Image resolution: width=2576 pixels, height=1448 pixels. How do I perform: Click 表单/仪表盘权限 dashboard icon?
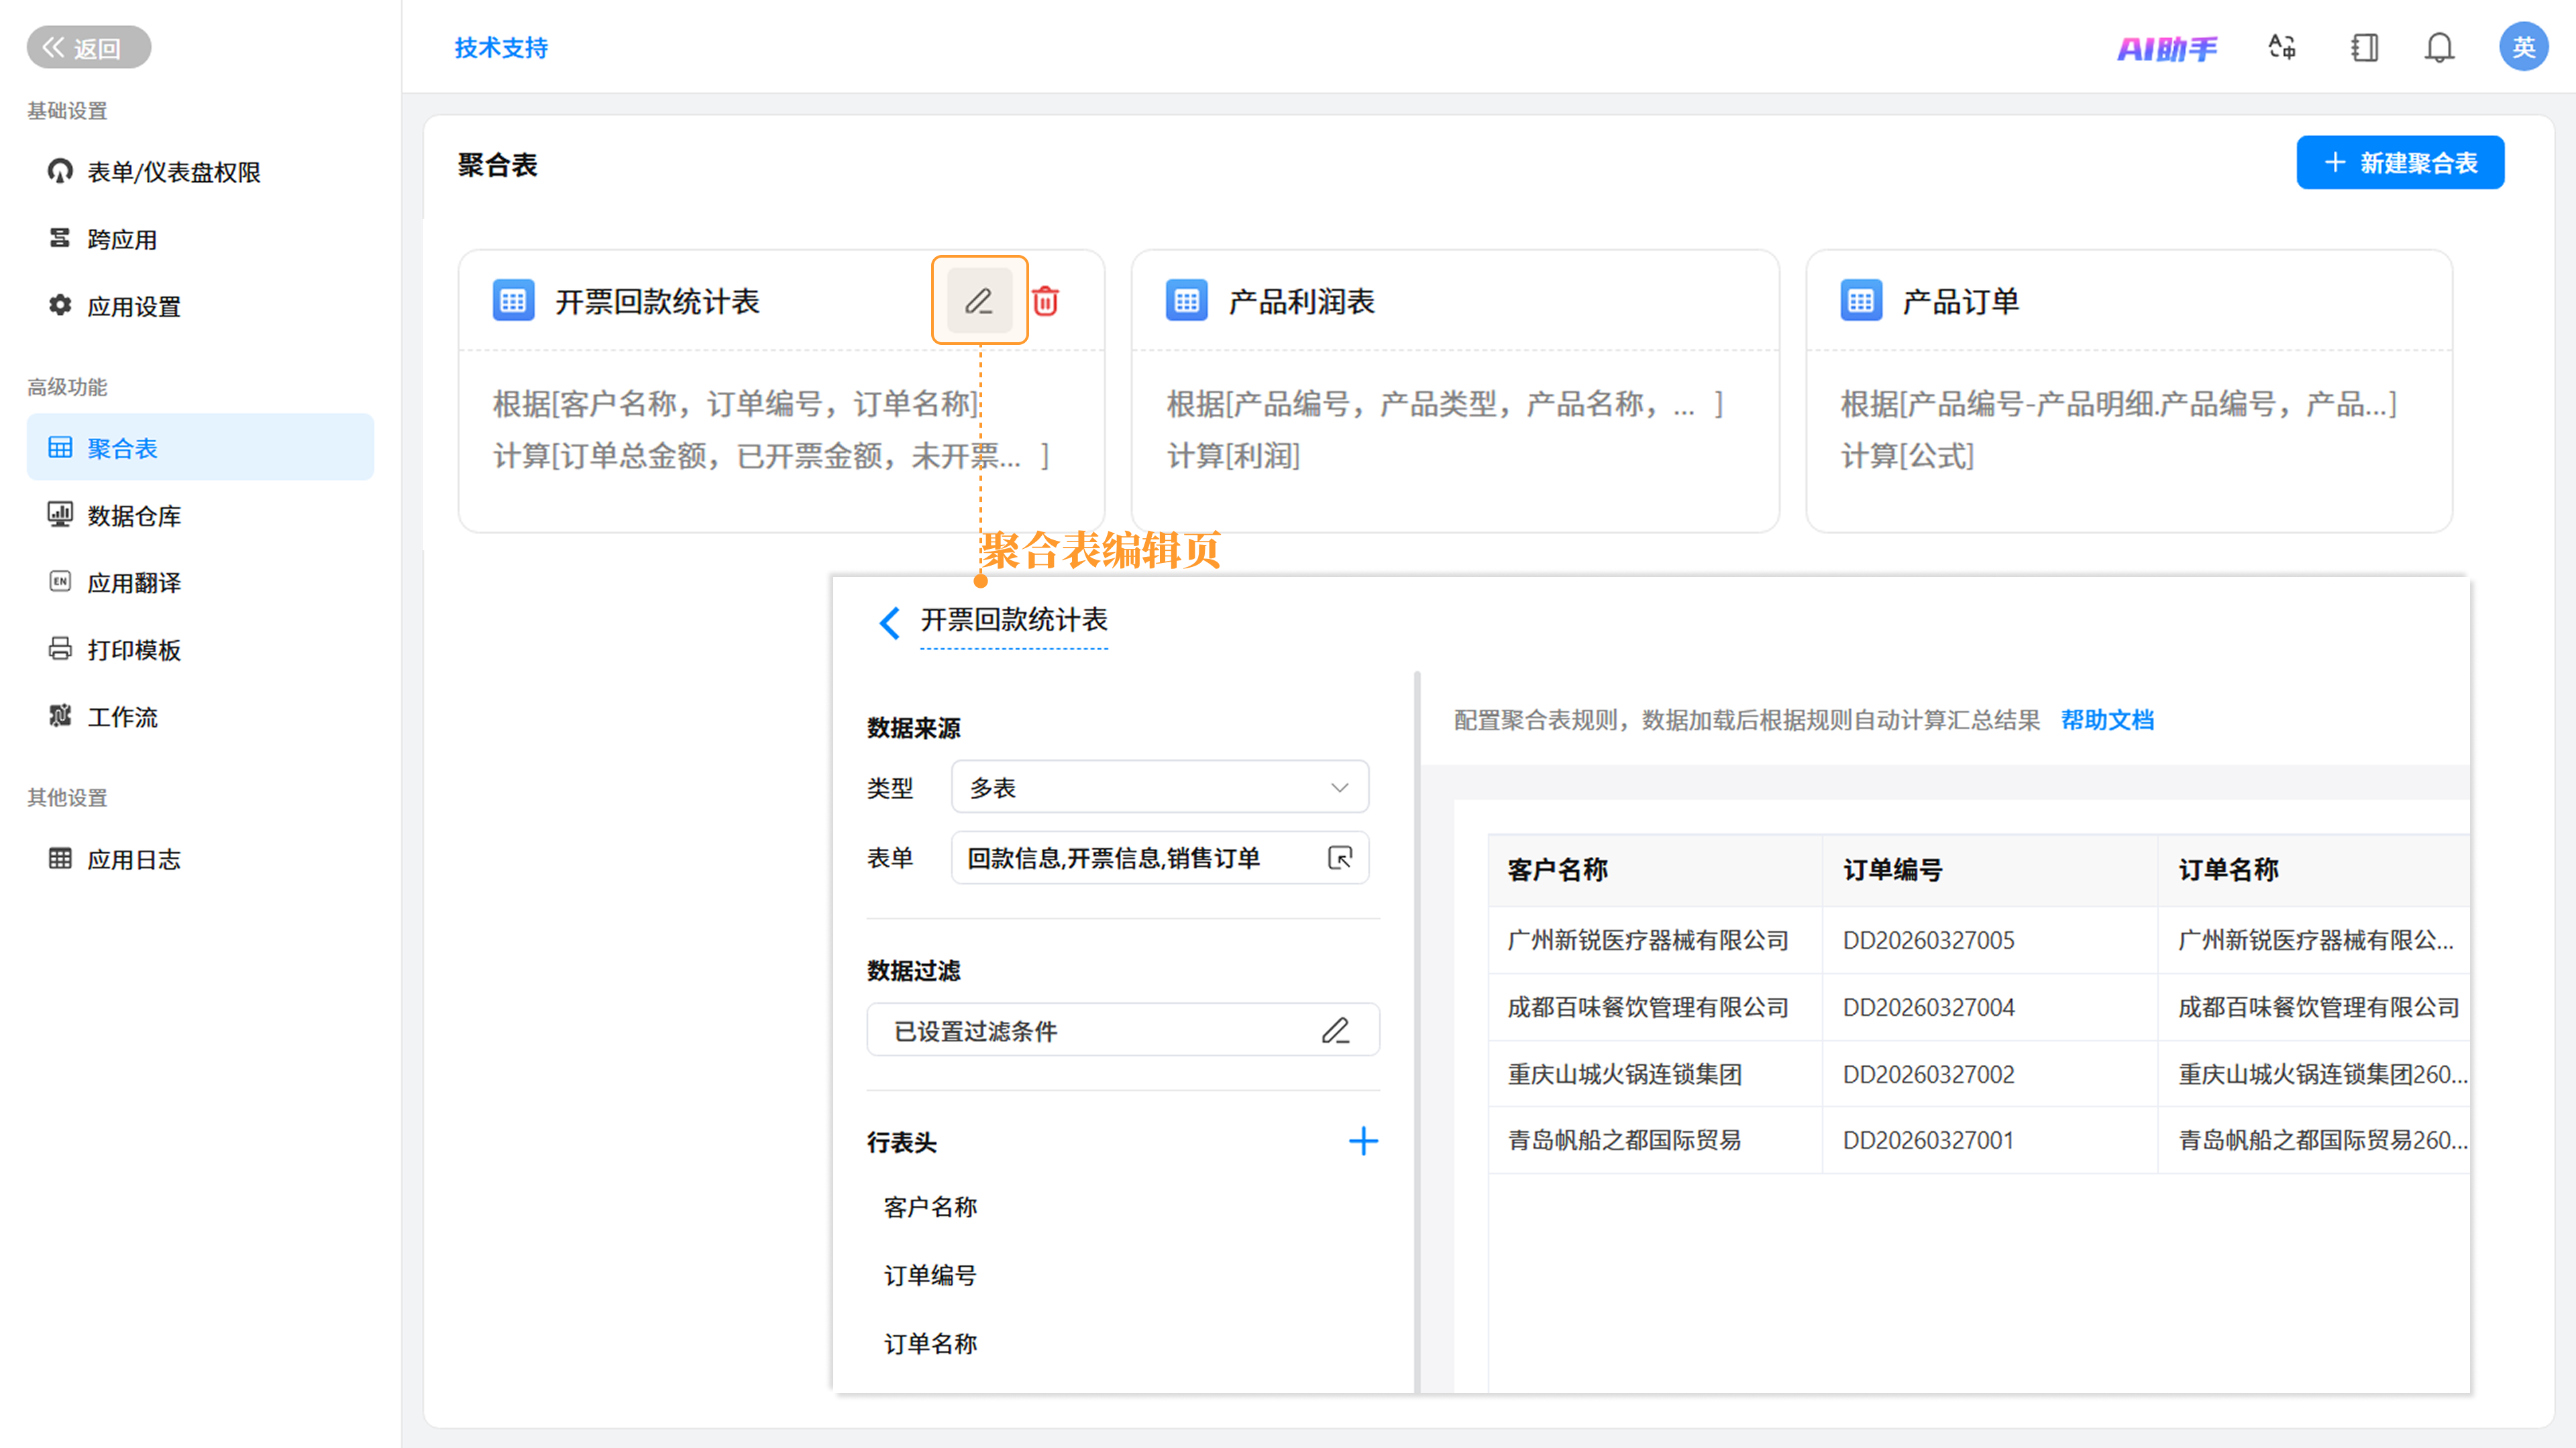click(x=60, y=170)
